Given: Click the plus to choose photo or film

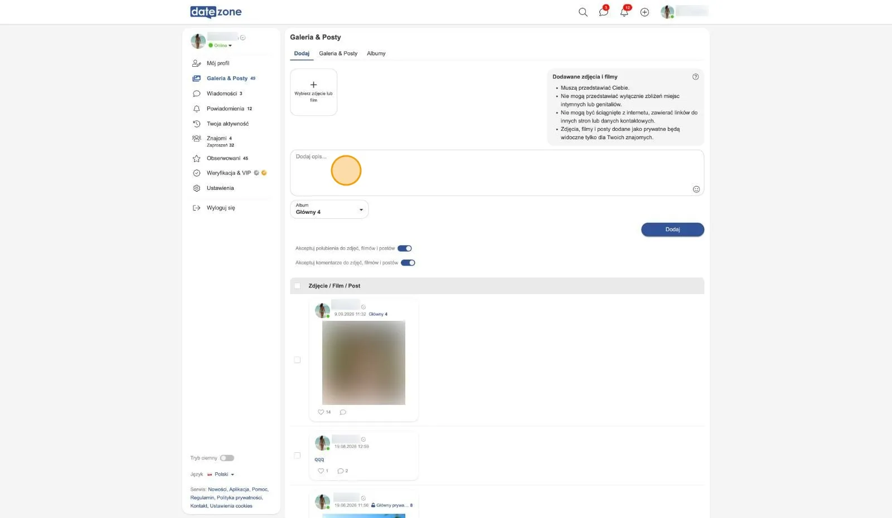Looking at the screenshot, I should pos(313,92).
